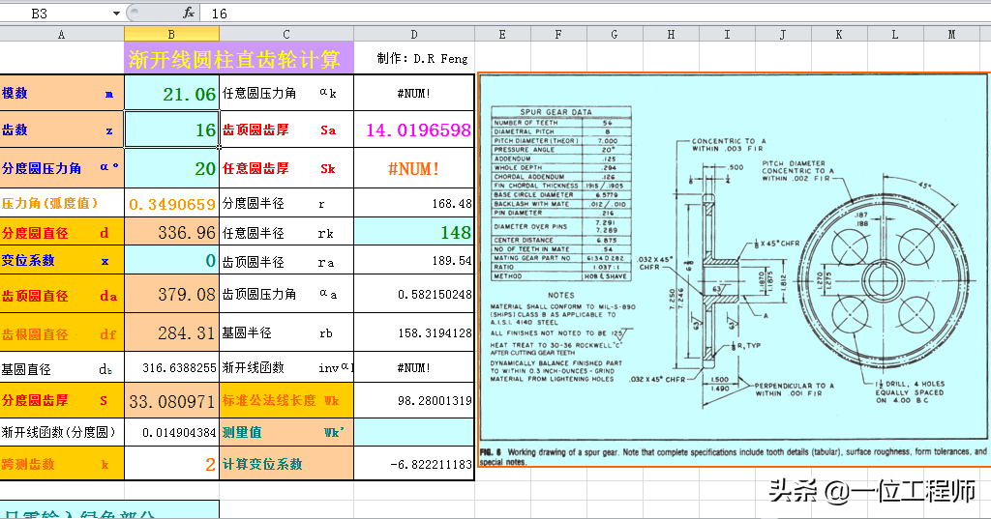Select column K header
Image resolution: width=991 pixels, height=519 pixels.
(x=839, y=34)
